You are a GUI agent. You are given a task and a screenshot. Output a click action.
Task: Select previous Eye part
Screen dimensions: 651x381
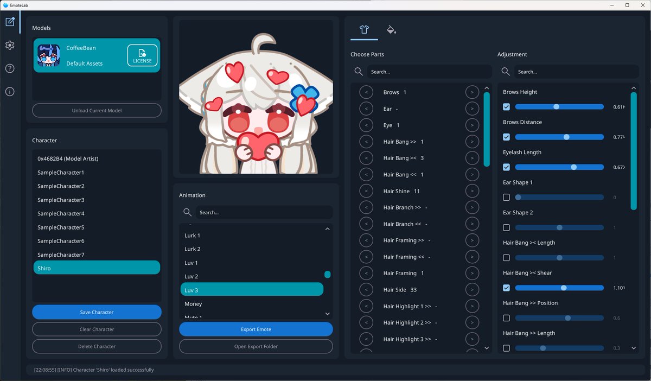366,125
